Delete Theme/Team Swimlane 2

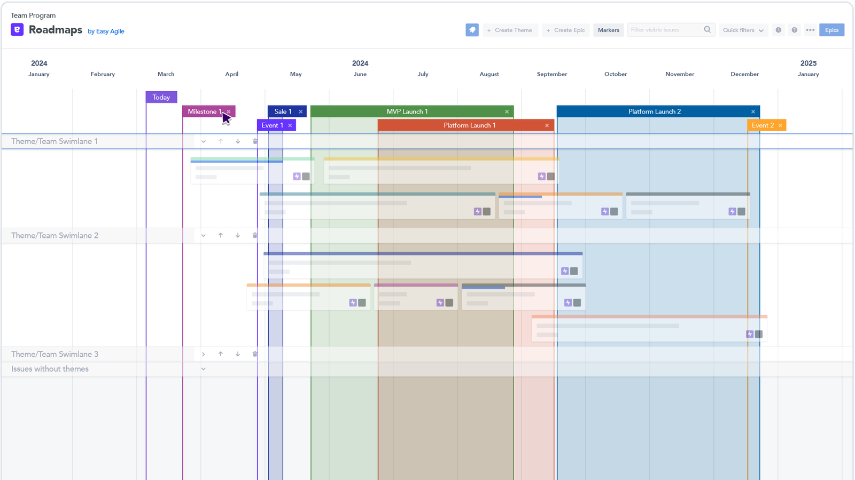(255, 235)
